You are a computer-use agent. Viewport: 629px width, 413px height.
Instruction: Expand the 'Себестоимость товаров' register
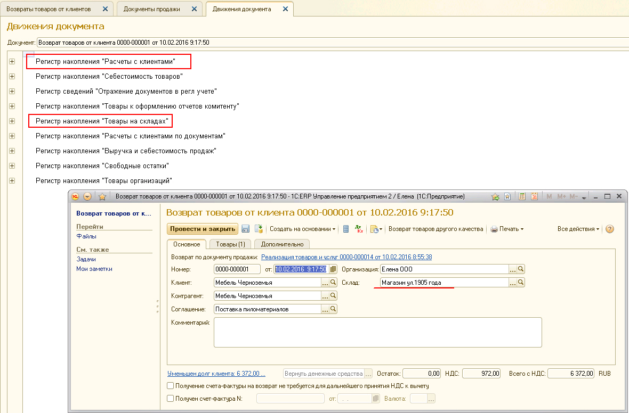point(12,76)
